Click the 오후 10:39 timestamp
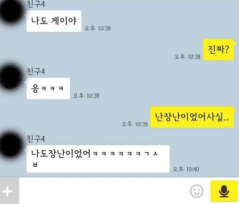Image resolution: width=239 pixels, height=204 pixels. 134,124
